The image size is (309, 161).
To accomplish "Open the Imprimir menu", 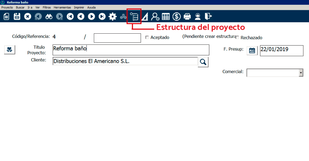I will point(79,7).
